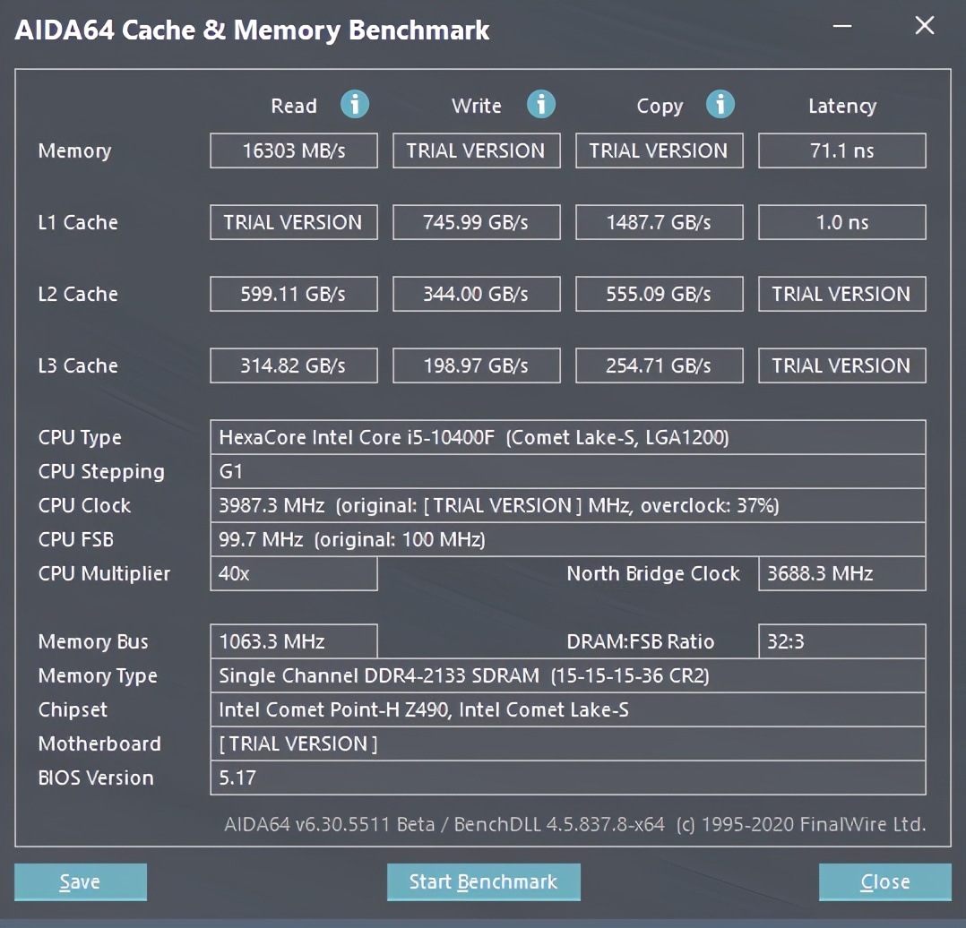Click the info icon beside Copy
The height and width of the screenshot is (928, 966).
[720, 105]
